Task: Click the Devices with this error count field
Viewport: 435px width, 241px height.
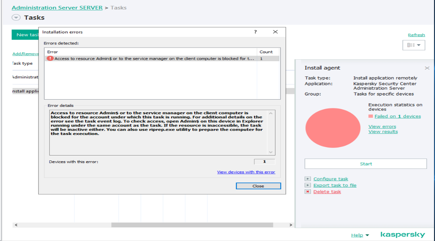Action: [264, 162]
